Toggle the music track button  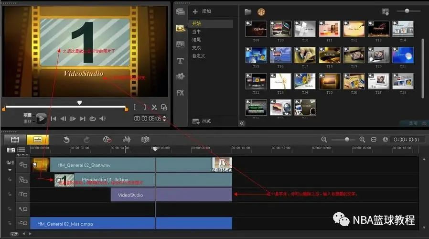[23, 223]
